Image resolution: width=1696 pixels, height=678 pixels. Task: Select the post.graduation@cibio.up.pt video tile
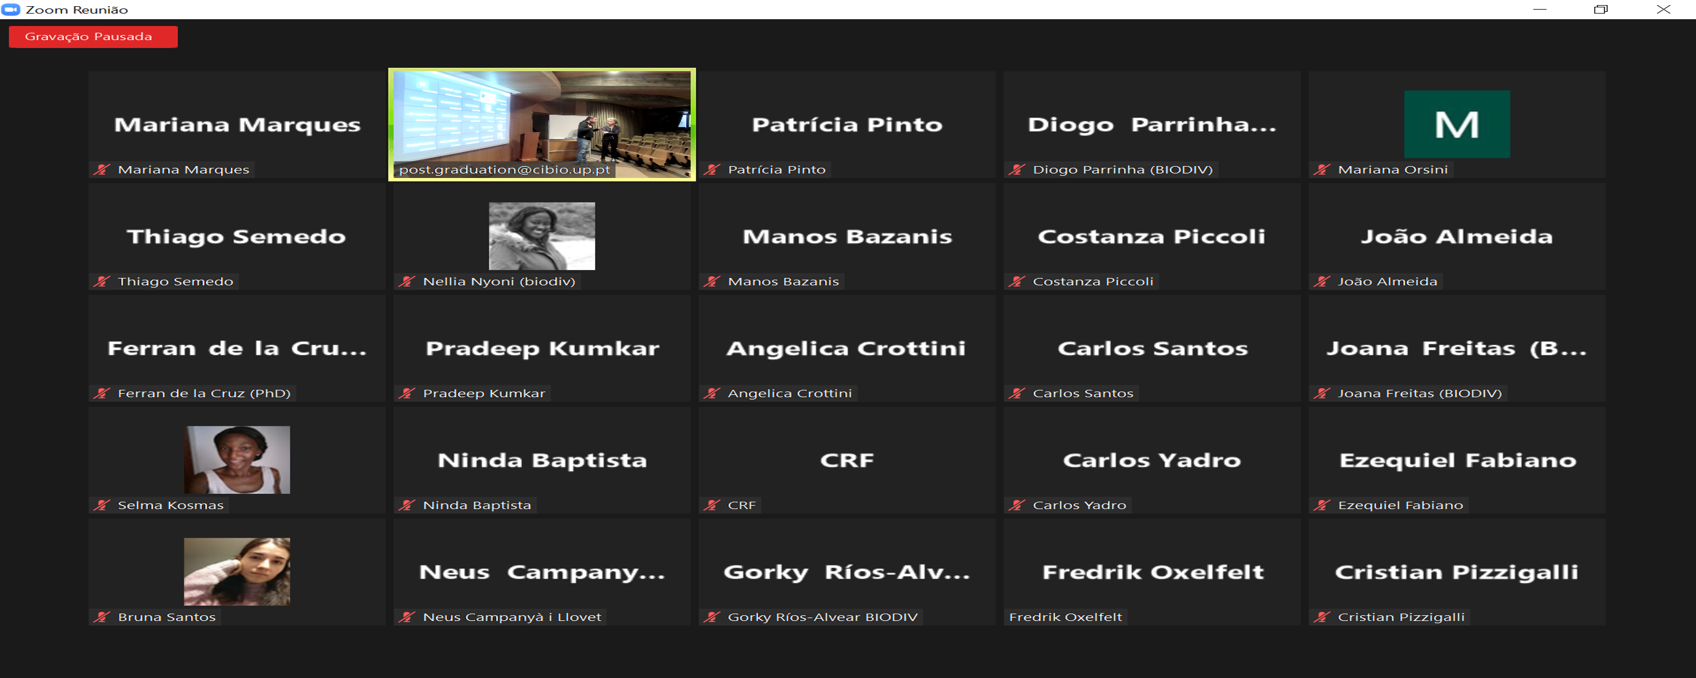click(x=542, y=124)
